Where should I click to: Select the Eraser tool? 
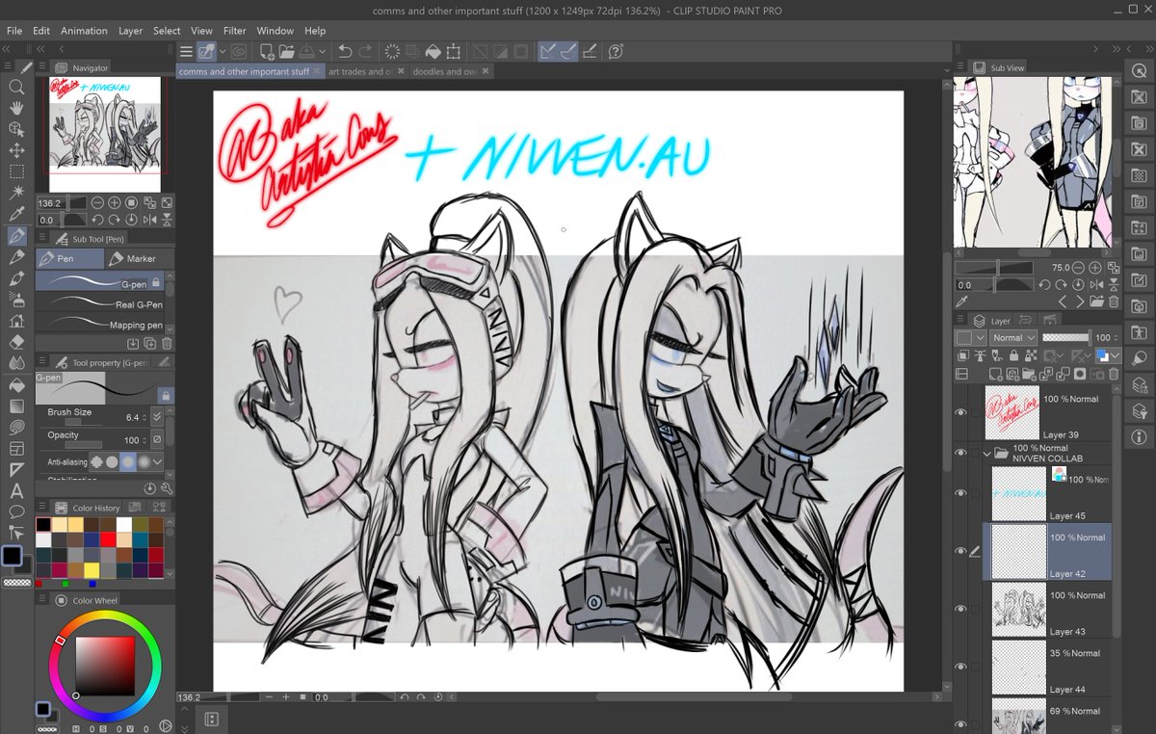16,342
